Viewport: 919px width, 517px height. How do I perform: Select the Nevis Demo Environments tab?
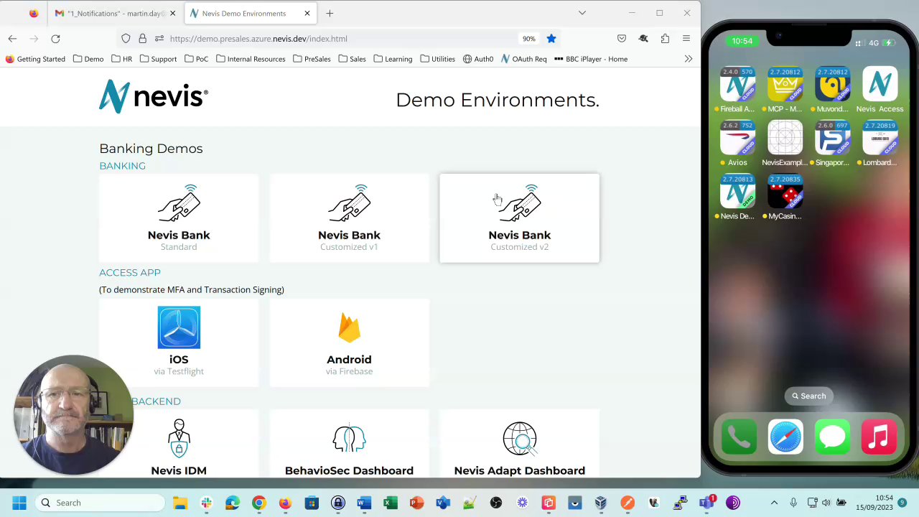250,13
